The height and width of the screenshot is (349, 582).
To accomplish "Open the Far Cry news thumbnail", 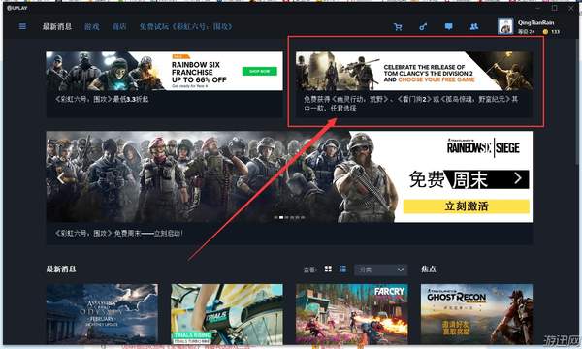I will (351, 314).
